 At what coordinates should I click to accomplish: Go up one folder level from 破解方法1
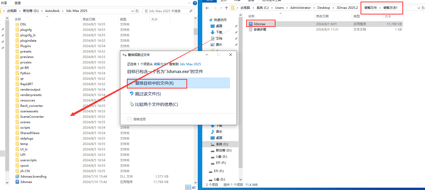click(x=226, y=8)
